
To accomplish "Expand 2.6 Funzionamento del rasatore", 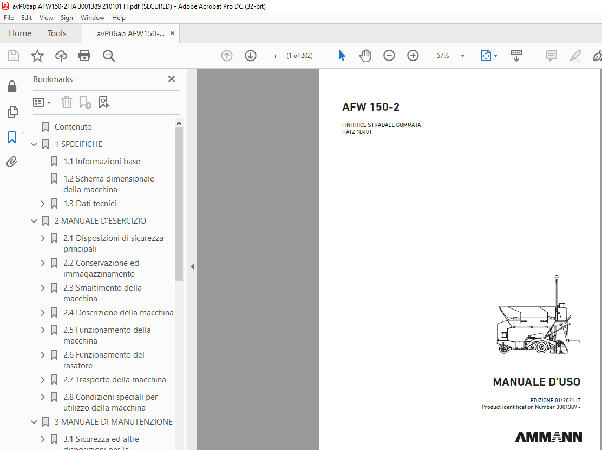I will tap(43, 355).
